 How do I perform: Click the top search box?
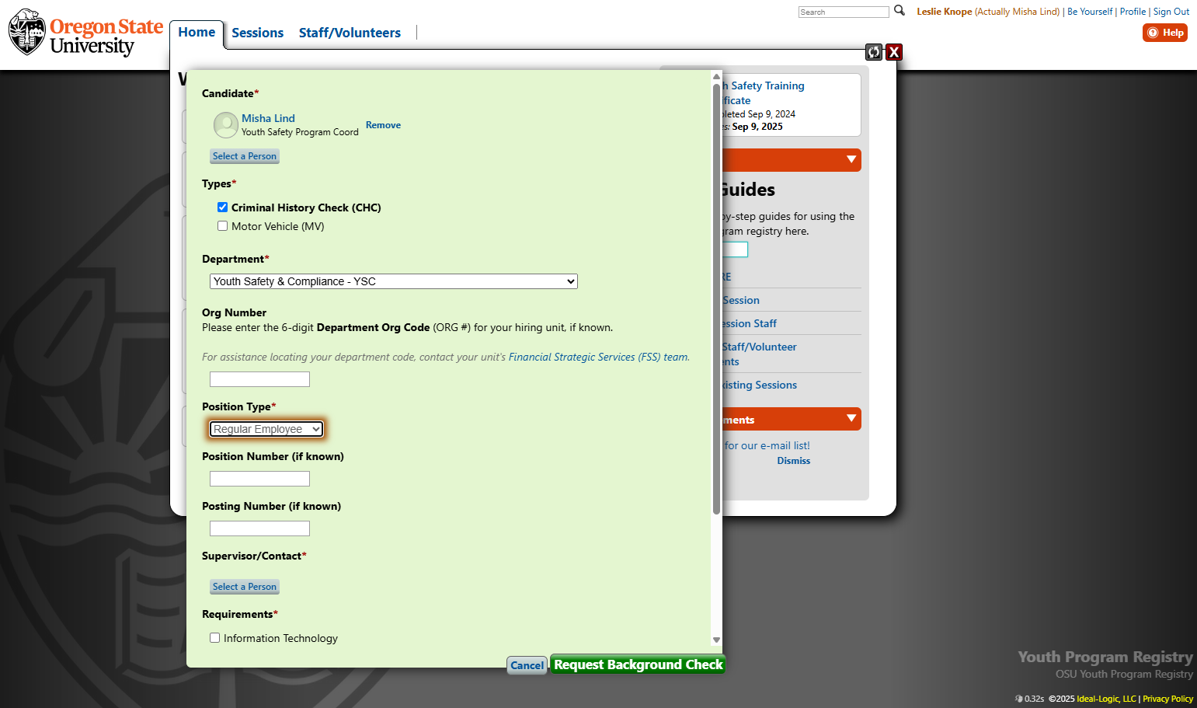[844, 12]
